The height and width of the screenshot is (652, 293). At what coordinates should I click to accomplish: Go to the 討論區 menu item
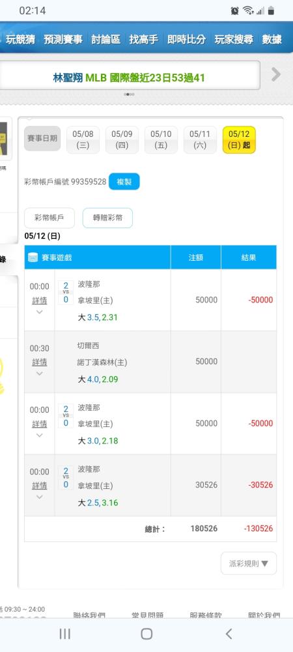click(105, 40)
